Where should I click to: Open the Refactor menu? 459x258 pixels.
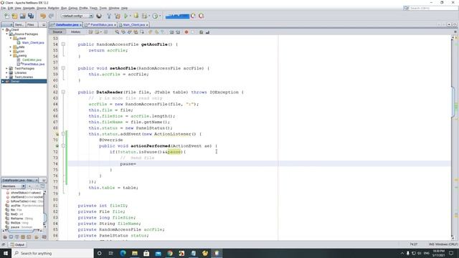tap(54, 8)
